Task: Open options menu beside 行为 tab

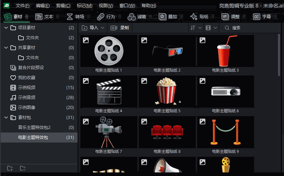Action: coord(120,17)
